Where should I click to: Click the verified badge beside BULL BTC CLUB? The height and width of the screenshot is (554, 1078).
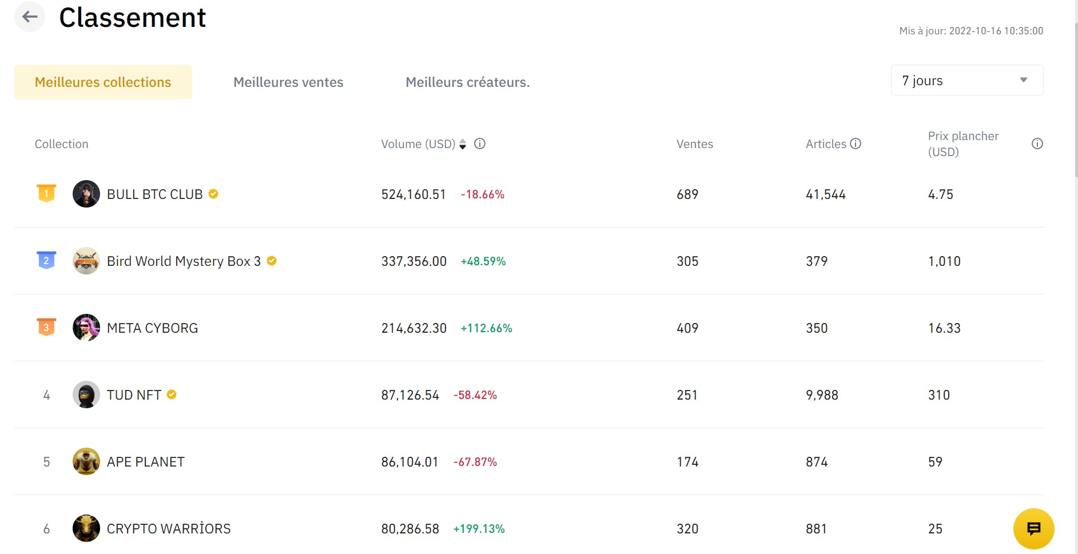(x=213, y=194)
